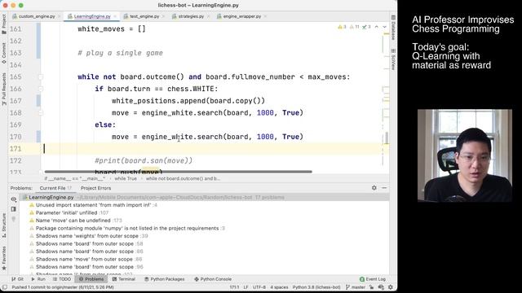Switch to custom_engine.py tab

34,16
